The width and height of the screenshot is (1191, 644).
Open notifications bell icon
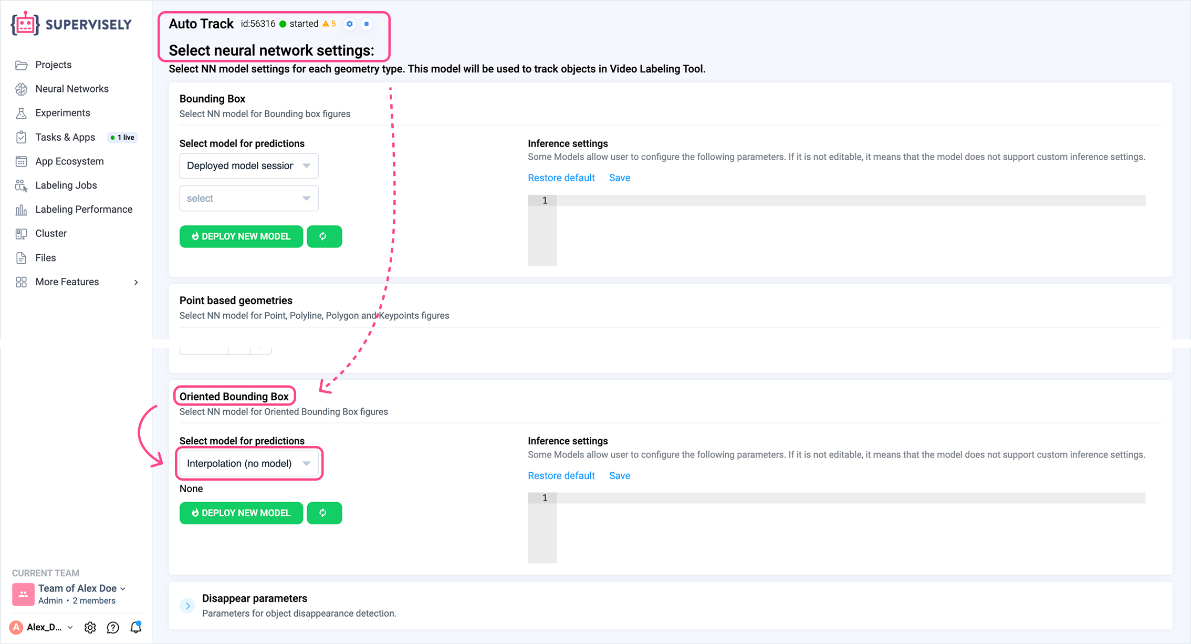[136, 627]
